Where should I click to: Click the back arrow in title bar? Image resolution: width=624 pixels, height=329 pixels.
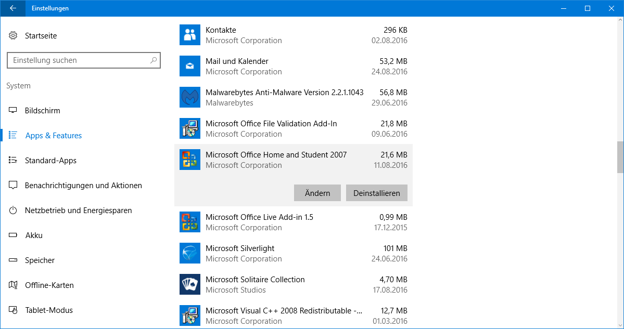[12, 8]
